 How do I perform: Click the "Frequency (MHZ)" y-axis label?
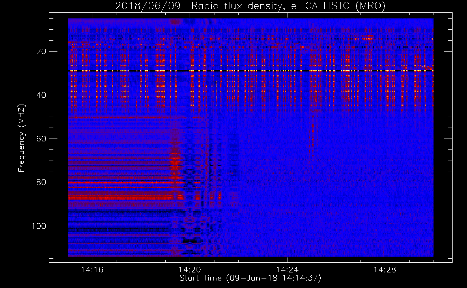pyautogui.click(x=22, y=138)
